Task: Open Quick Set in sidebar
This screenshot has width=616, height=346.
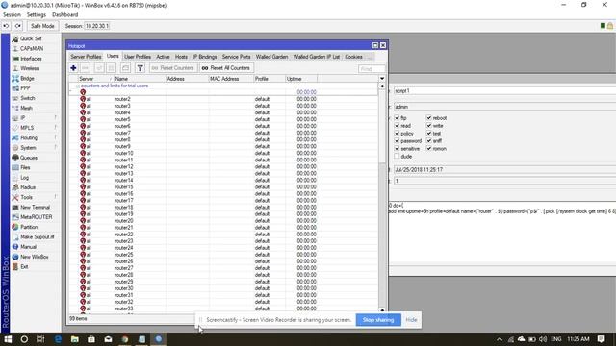Action: (x=31, y=38)
